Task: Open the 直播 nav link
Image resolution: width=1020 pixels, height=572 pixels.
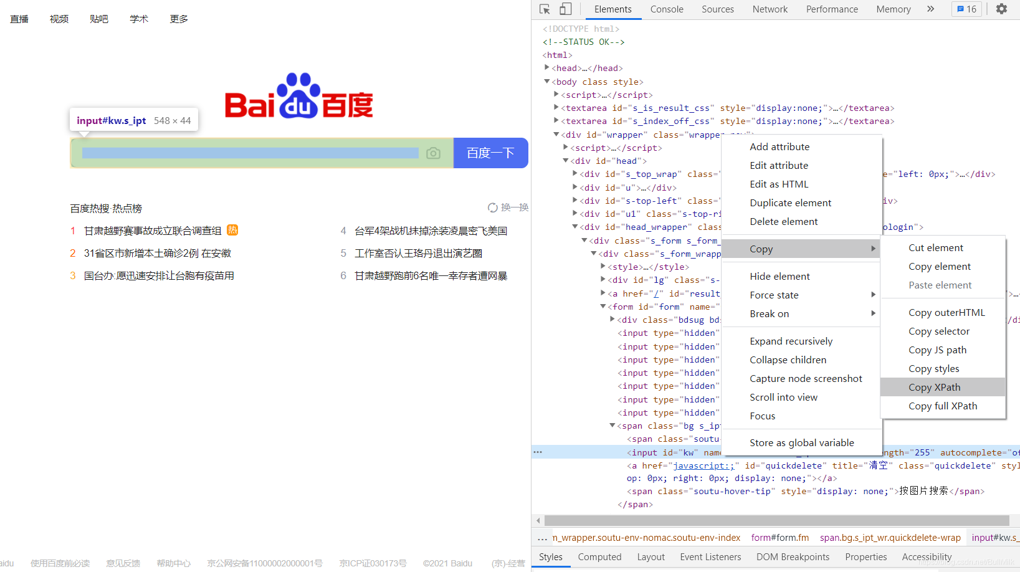Action: tap(19, 19)
